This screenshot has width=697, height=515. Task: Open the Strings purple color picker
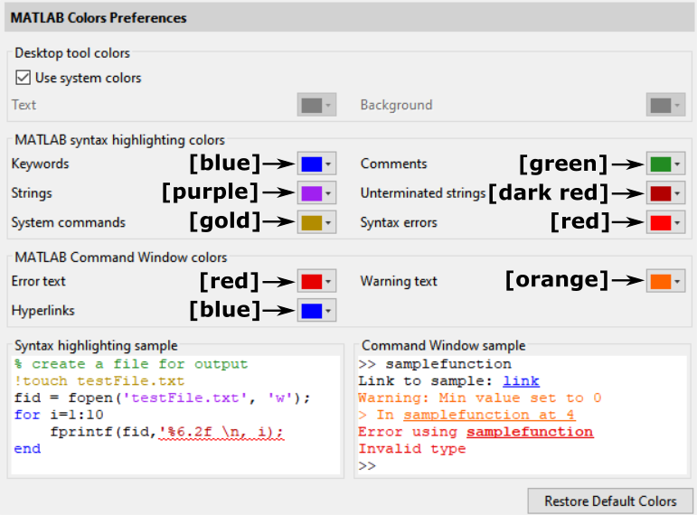point(316,193)
